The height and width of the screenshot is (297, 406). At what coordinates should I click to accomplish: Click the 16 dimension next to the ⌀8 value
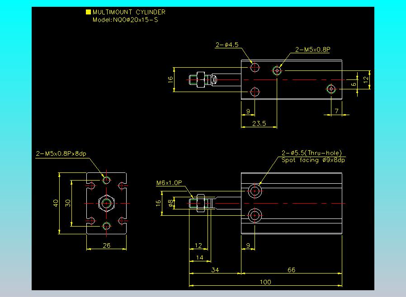[158, 203]
